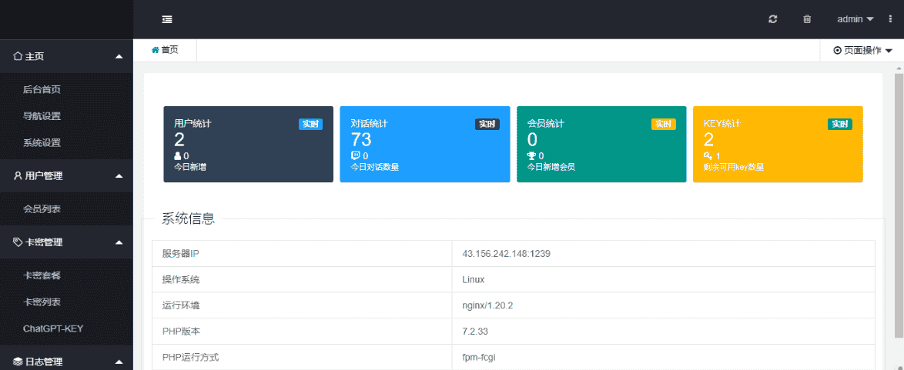
Task: Click the trophy icon in 会员统计 card
Action: 531,155
